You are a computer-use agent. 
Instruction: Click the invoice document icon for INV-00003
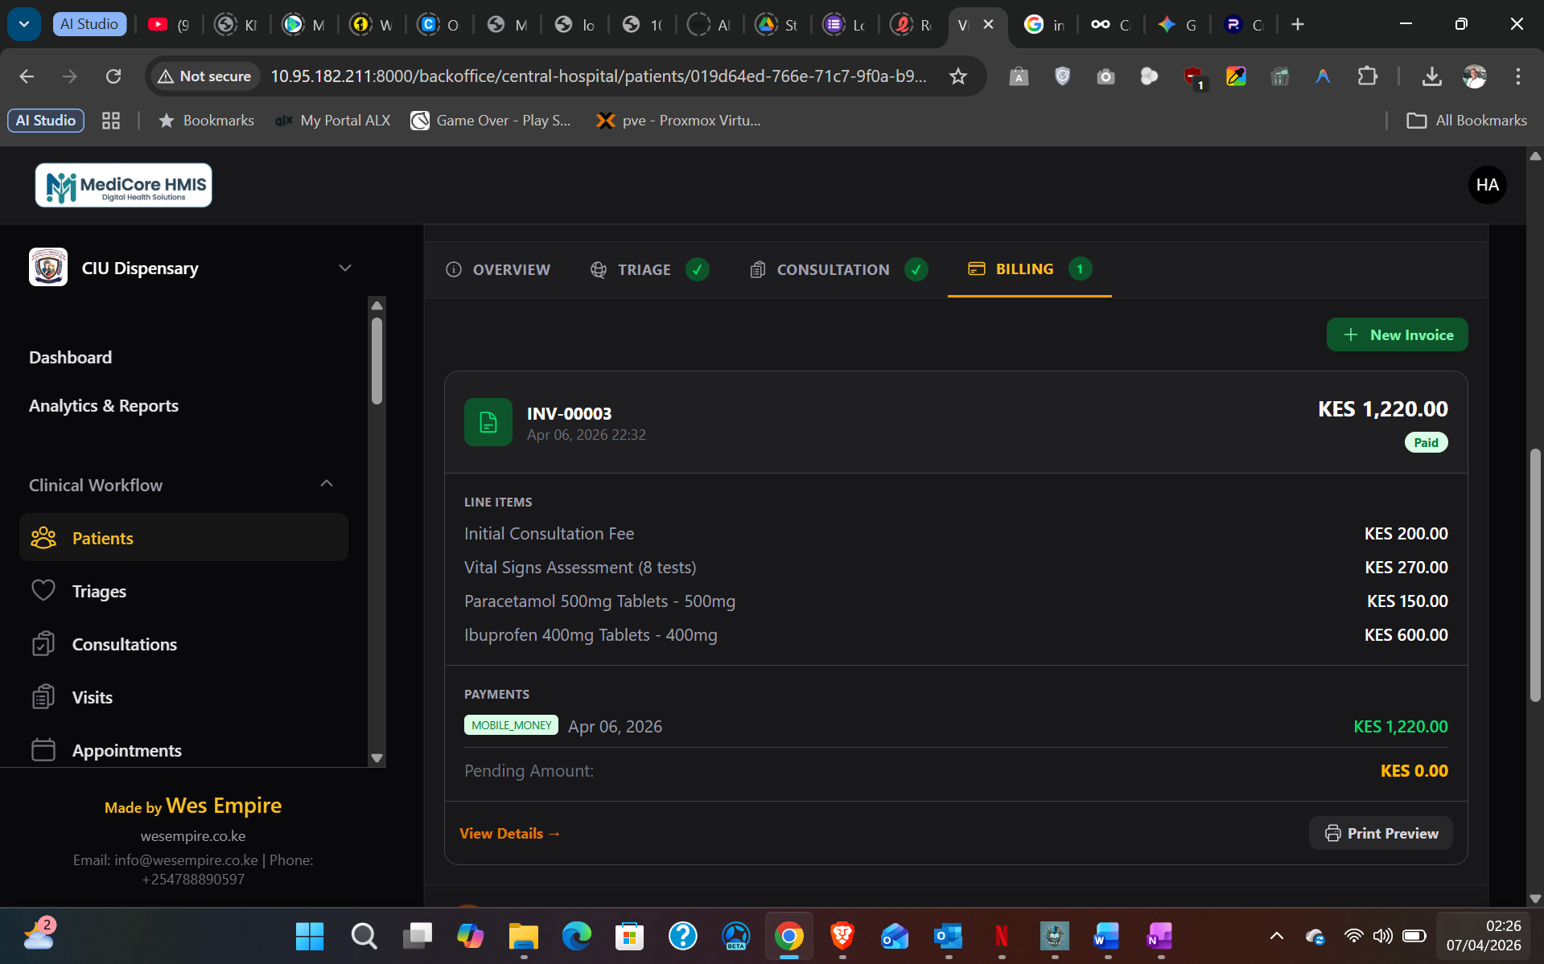[x=488, y=422]
